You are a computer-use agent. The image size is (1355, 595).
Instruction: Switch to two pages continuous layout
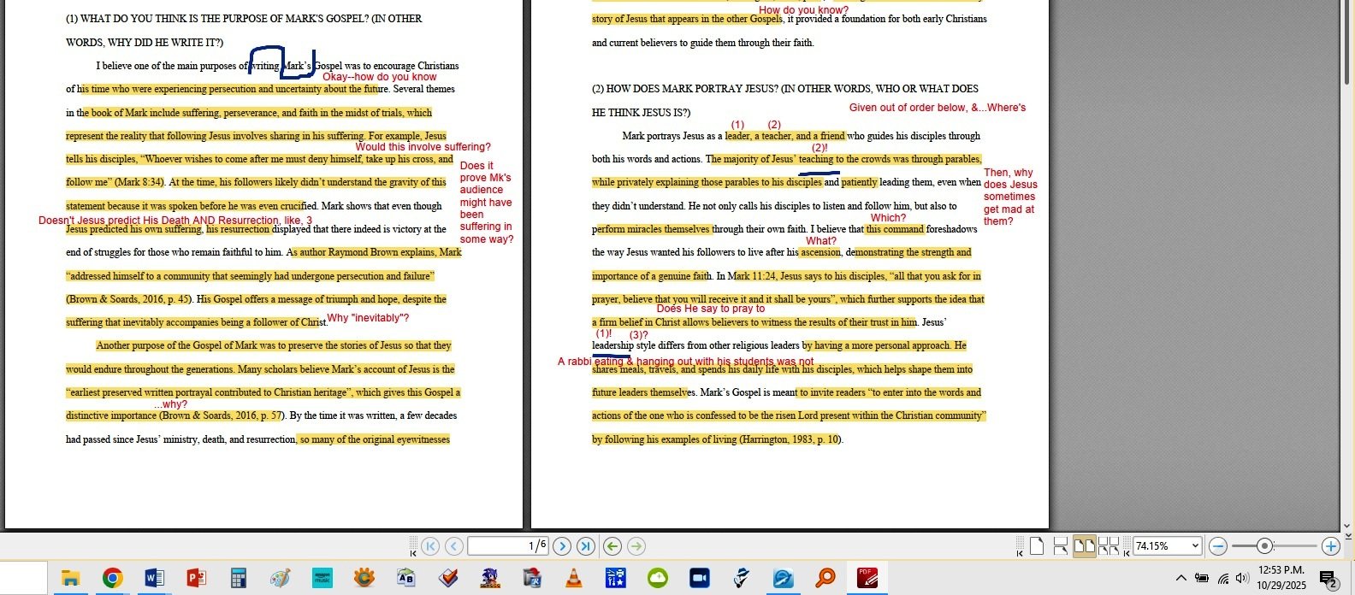(x=1109, y=546)
